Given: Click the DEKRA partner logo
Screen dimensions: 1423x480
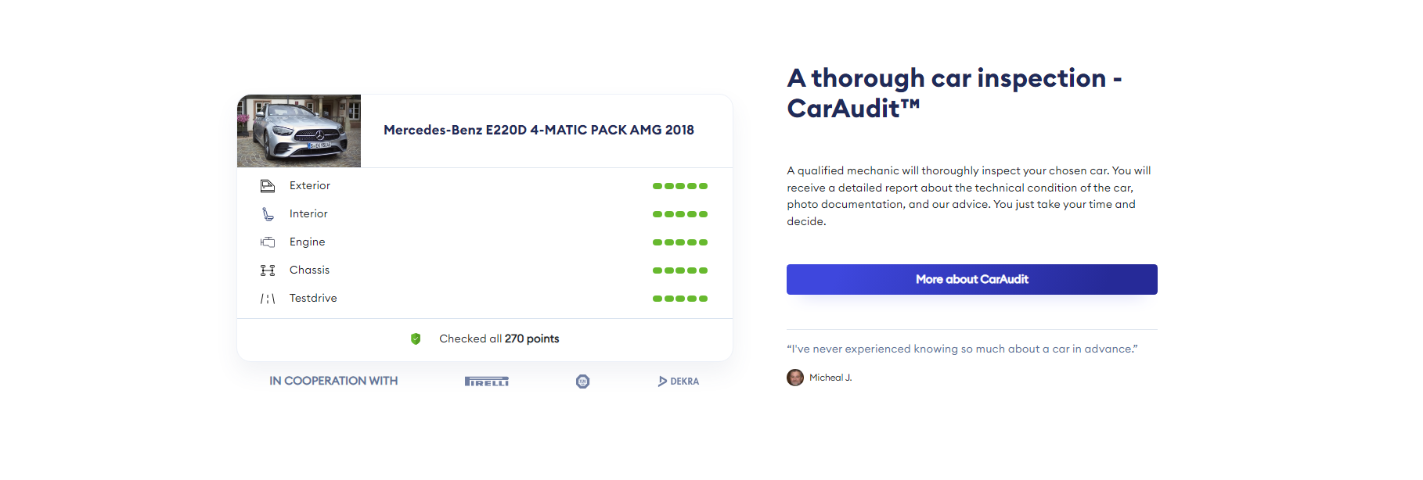Looking at the screenshot, I should click(679, 381).
